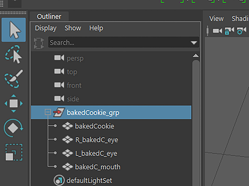Click into the Outliner Search field

[x=124, y=42]
